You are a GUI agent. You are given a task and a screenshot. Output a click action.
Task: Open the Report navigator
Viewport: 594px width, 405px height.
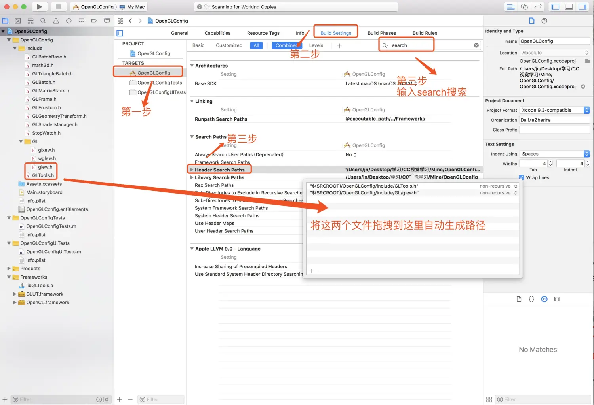(107, 21)
